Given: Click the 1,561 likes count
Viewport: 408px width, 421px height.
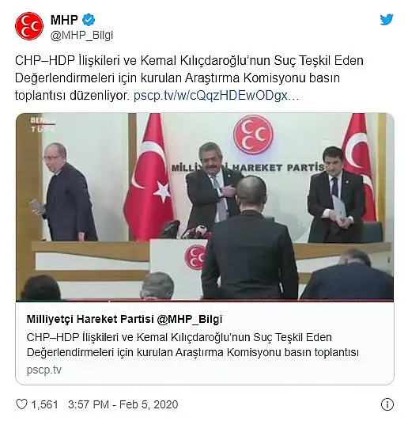Looking at the screenshot, I should pos(45,404).
